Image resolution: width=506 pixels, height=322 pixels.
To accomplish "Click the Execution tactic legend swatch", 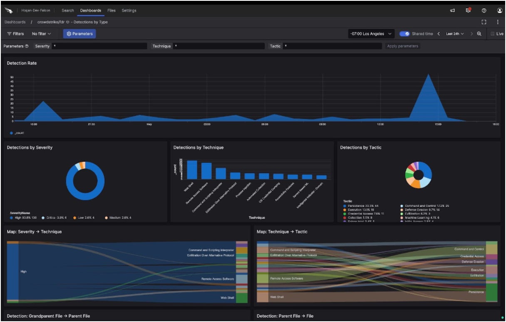I will [345, 210].
